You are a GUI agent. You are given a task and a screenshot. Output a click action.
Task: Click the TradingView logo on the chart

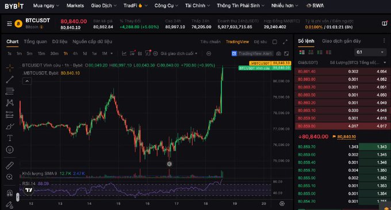(x=29, y=190)
